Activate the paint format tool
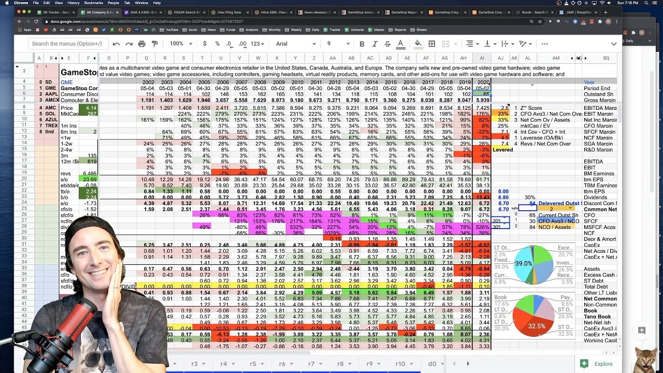Image resolution: width=663 pixels, height=373 pixels. (154, 44)
